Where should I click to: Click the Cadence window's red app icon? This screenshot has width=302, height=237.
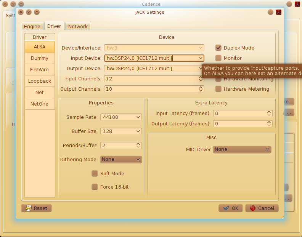coord(297,4)
